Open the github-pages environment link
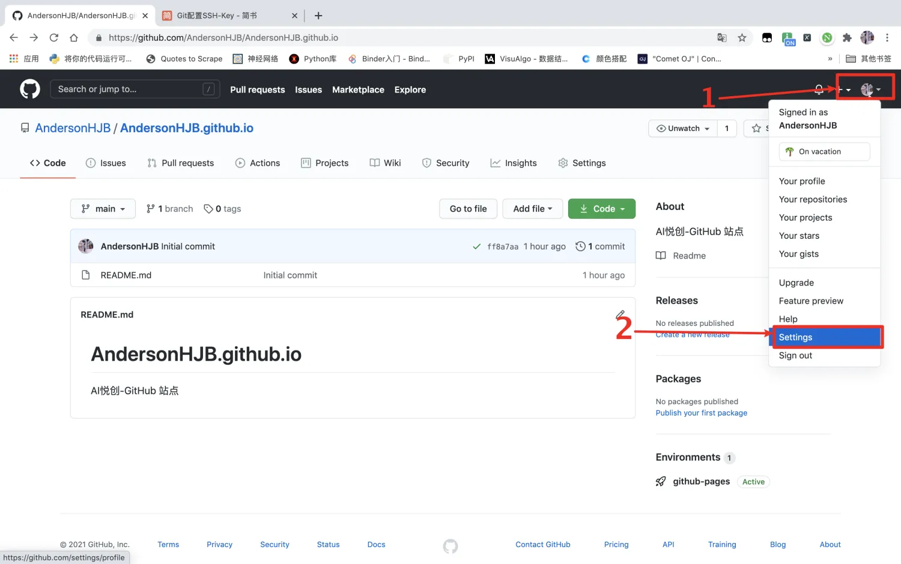 [x=702, y=482]
